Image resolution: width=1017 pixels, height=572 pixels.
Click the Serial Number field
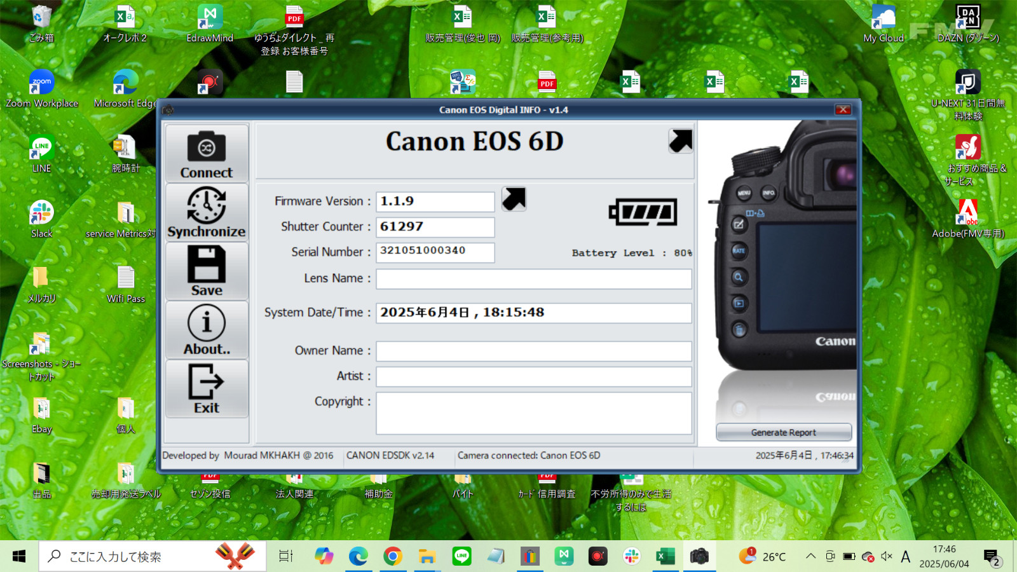click(435, 252)
